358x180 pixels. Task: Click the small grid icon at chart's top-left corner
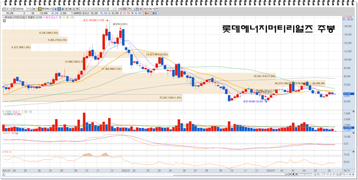[4, 20]
